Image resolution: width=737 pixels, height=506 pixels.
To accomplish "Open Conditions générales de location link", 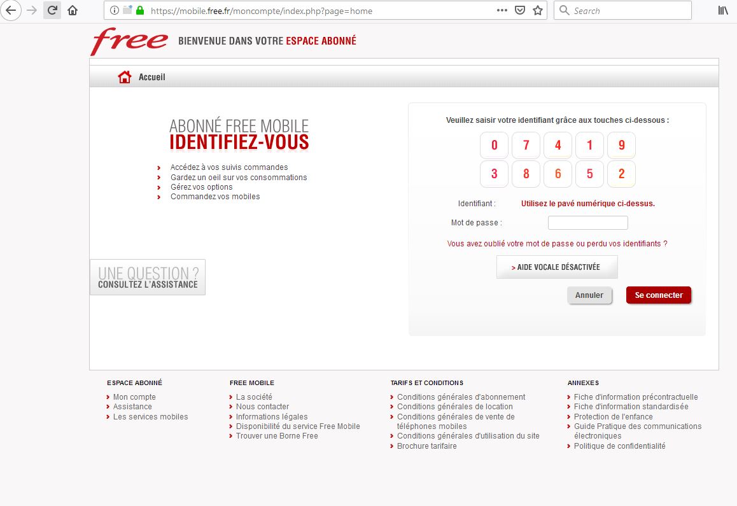I will pos(455,407).
